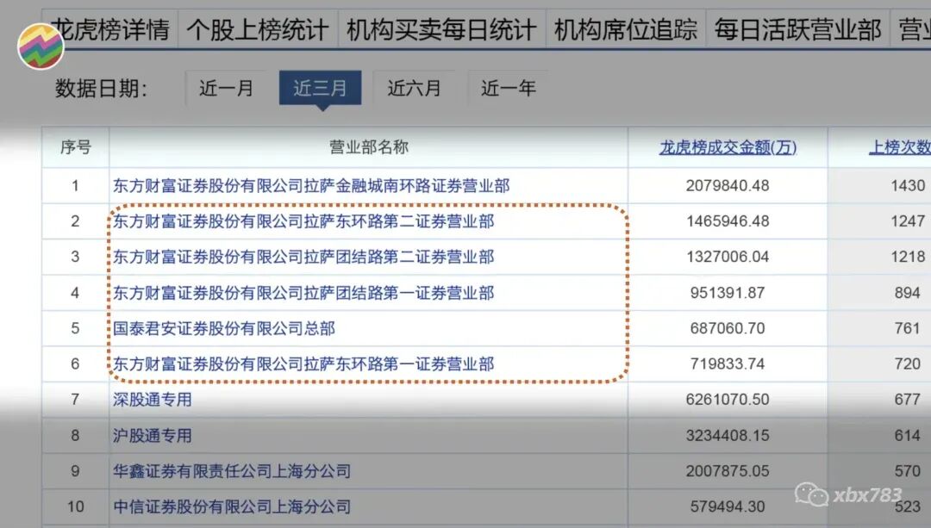Click the 数据日期 label
931x528 pixels.
click(101, 89)
